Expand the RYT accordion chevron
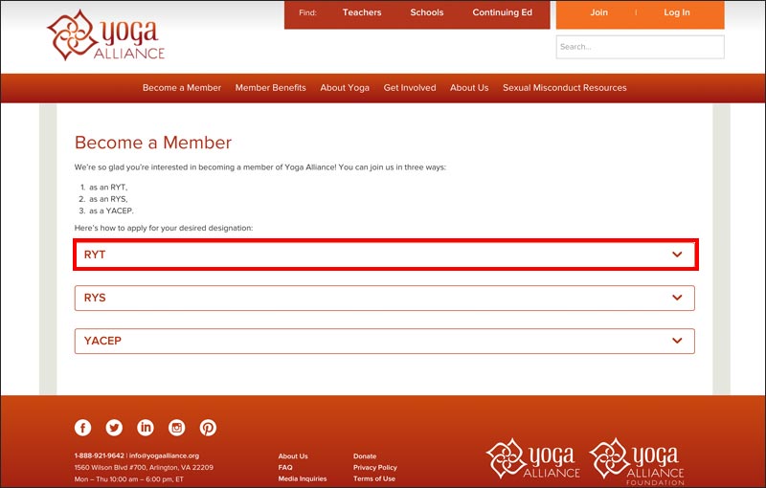The image size is (766, 488). pyautogui.click(x=677, y=255)
